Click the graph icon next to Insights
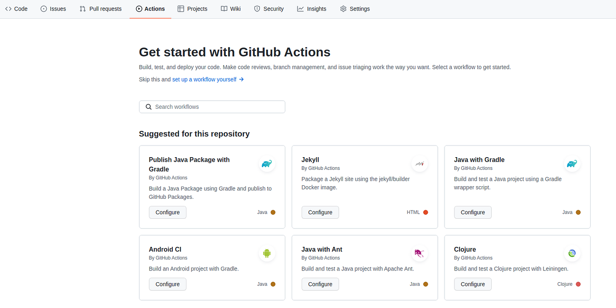 [x=300, y=9]
